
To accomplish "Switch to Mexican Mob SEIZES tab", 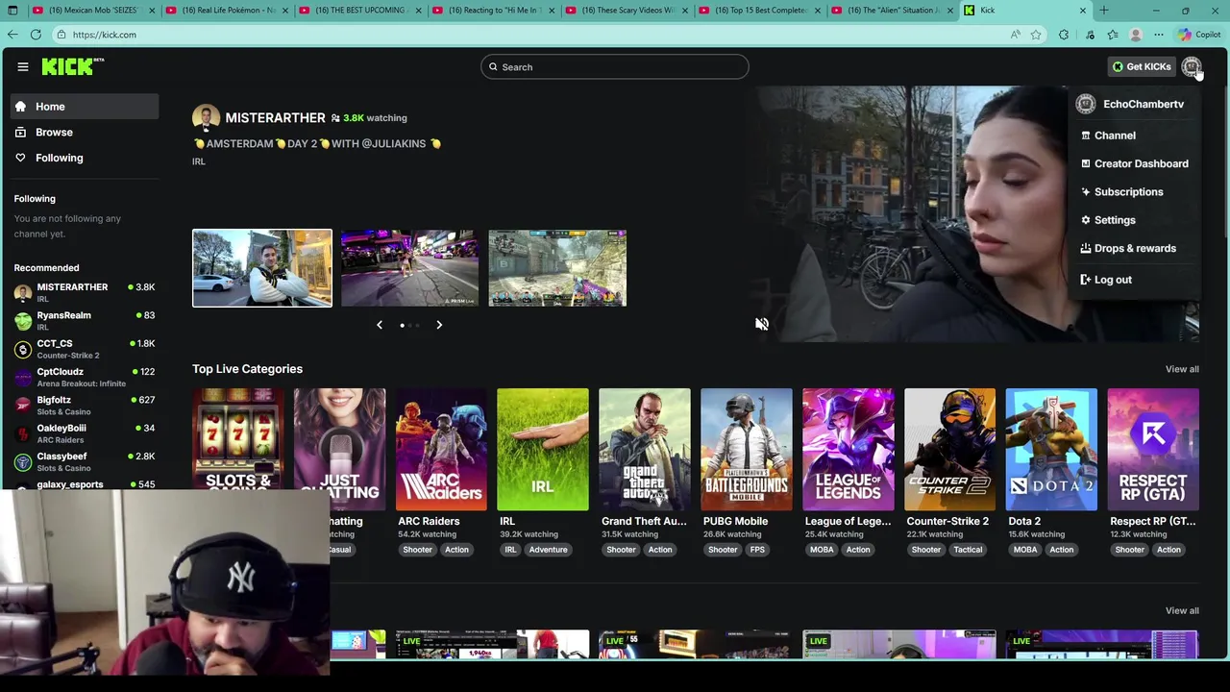I will coord(93,11).
